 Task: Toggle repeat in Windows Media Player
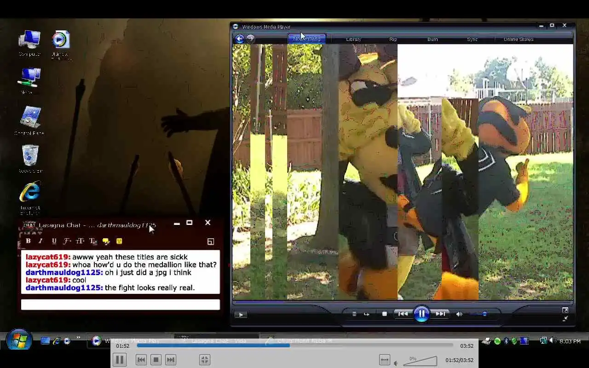click(x=367, y=314)
